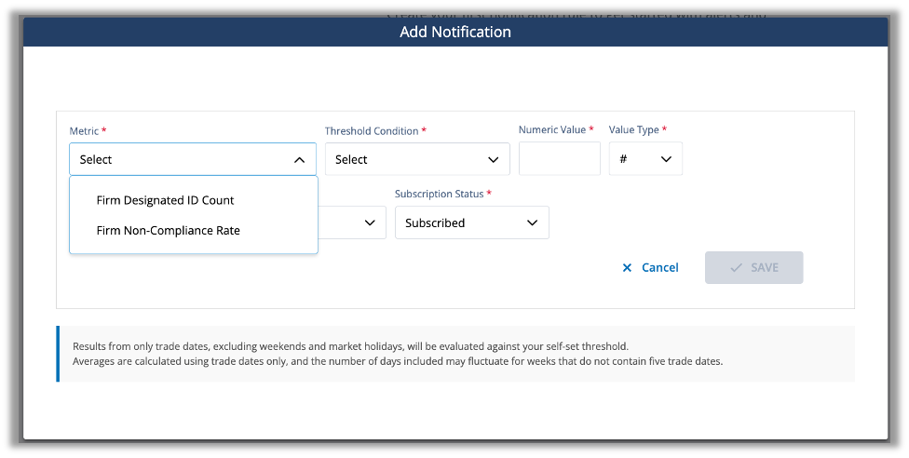
Task: Click the Subscription Status label
Action: (x=439, y=195)
